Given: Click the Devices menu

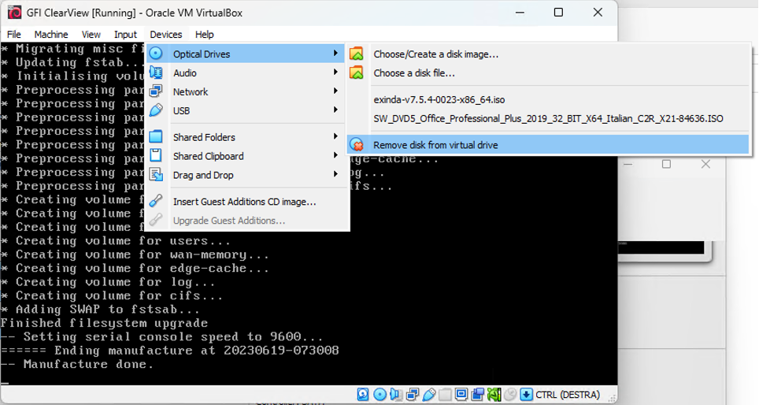Looking at the screenshot, I should coord(166,35).
